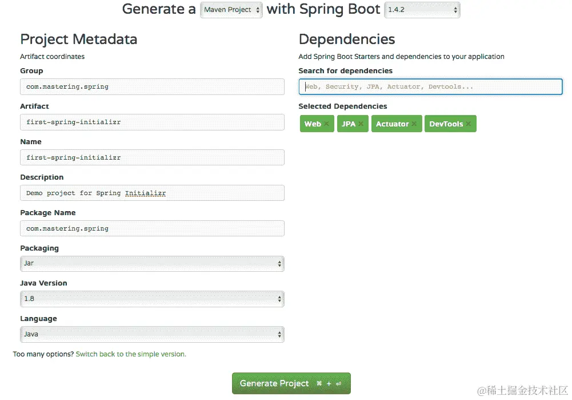Click the DevTools dependency tag label
Screen dimensions: 572x400
coord(446,124)
